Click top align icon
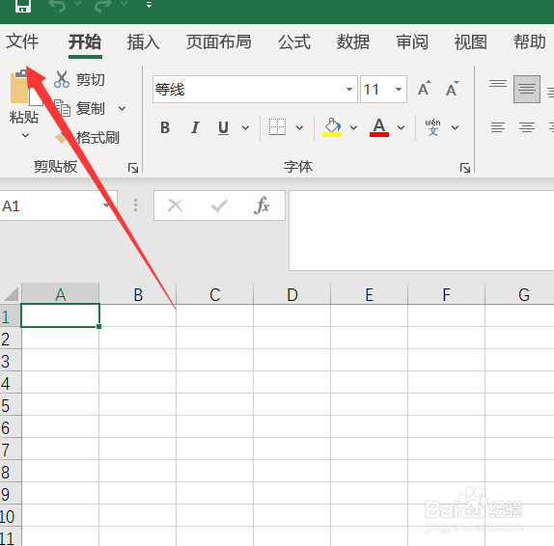554x546 pixels. (498, 84)
